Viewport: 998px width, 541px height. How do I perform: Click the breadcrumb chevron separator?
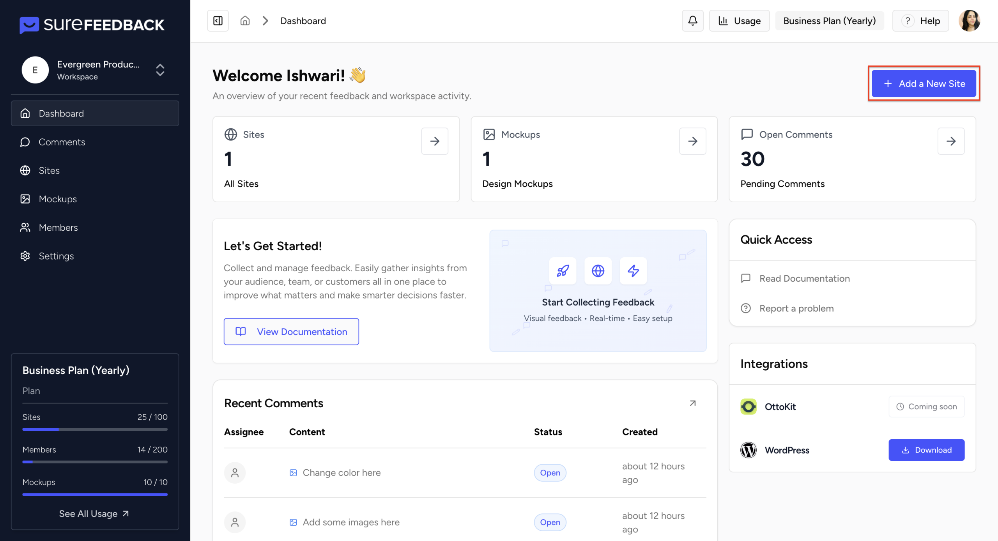(265, 21)
